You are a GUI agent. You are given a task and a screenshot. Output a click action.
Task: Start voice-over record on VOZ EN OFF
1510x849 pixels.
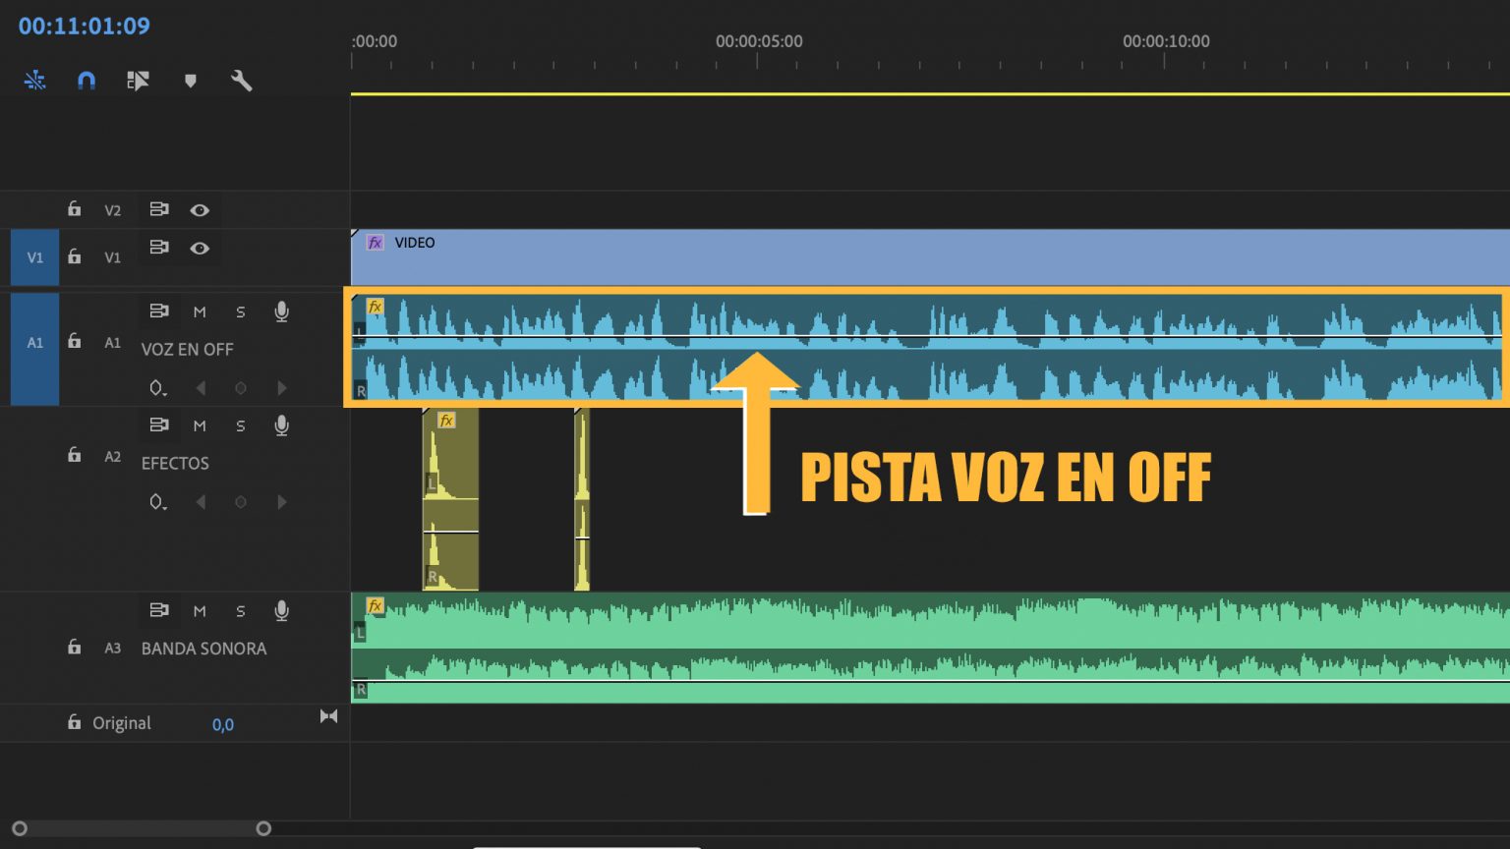tap(281, 311)
